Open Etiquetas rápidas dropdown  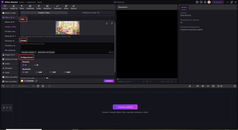pos(29,52)
